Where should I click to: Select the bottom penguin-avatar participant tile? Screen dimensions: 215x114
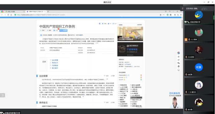click(199, 103)
